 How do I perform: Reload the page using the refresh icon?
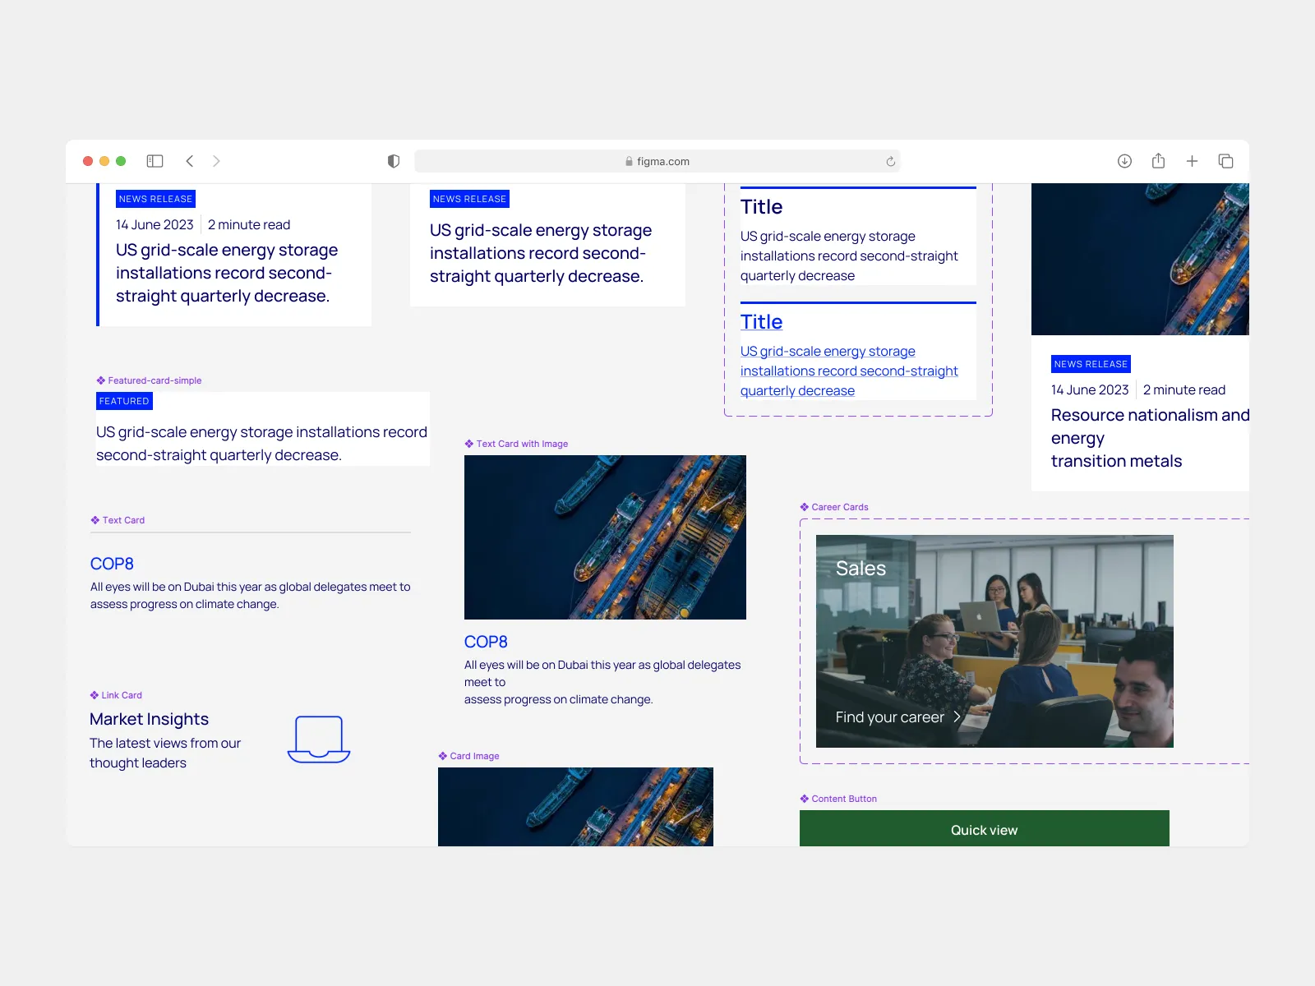click(x=890, y=162)
